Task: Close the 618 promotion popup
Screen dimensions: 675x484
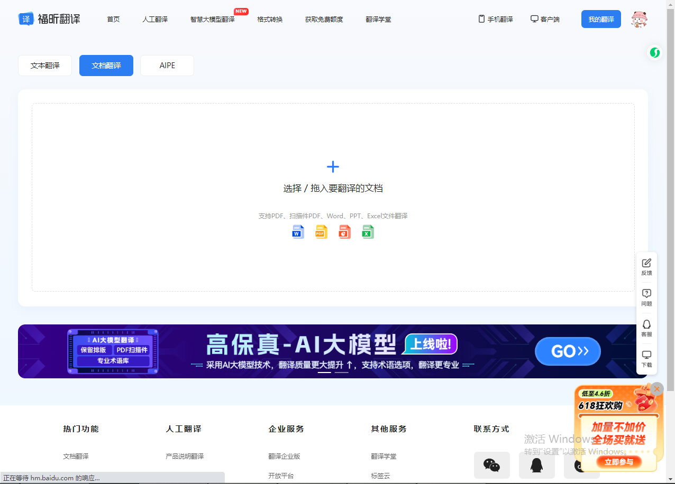Action: [657, 389]
